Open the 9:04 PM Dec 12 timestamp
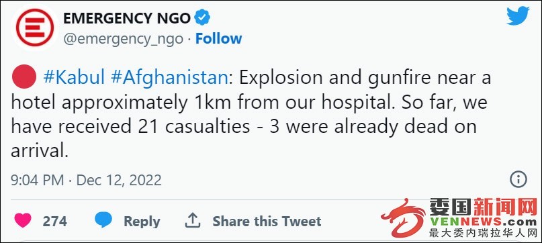Image resolution: width=542 pixels, height=243 pixels. (x=87, y=181)
